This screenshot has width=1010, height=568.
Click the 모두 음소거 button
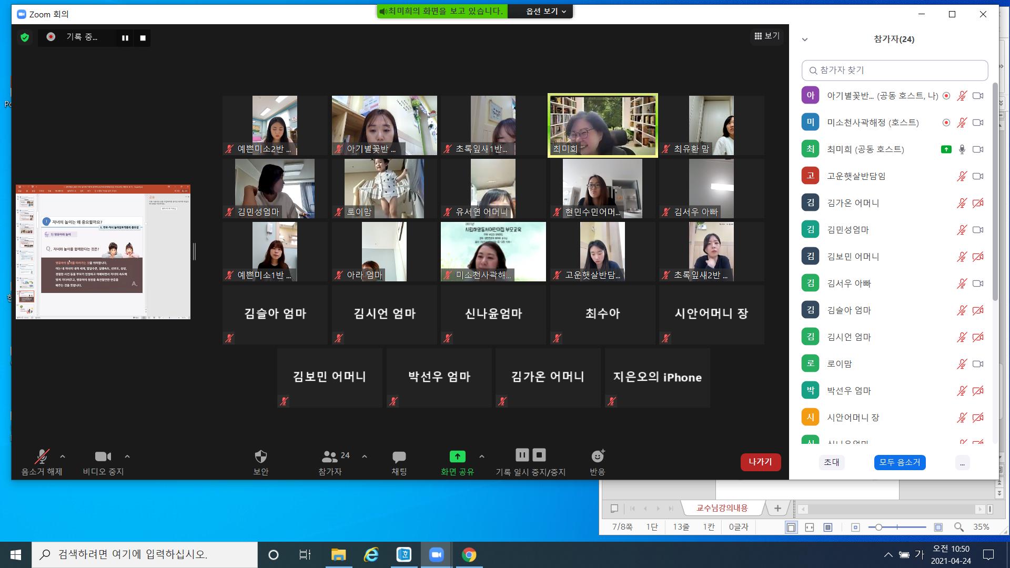coord(900,462)
